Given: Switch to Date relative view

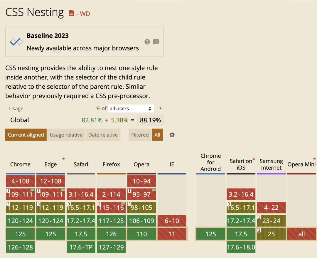Looking at the screenshot, I should click(x=103, y=135).
